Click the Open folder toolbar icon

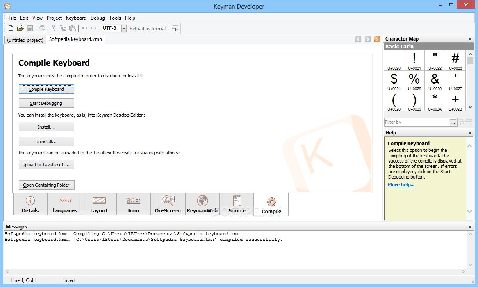tap(20, 28)
